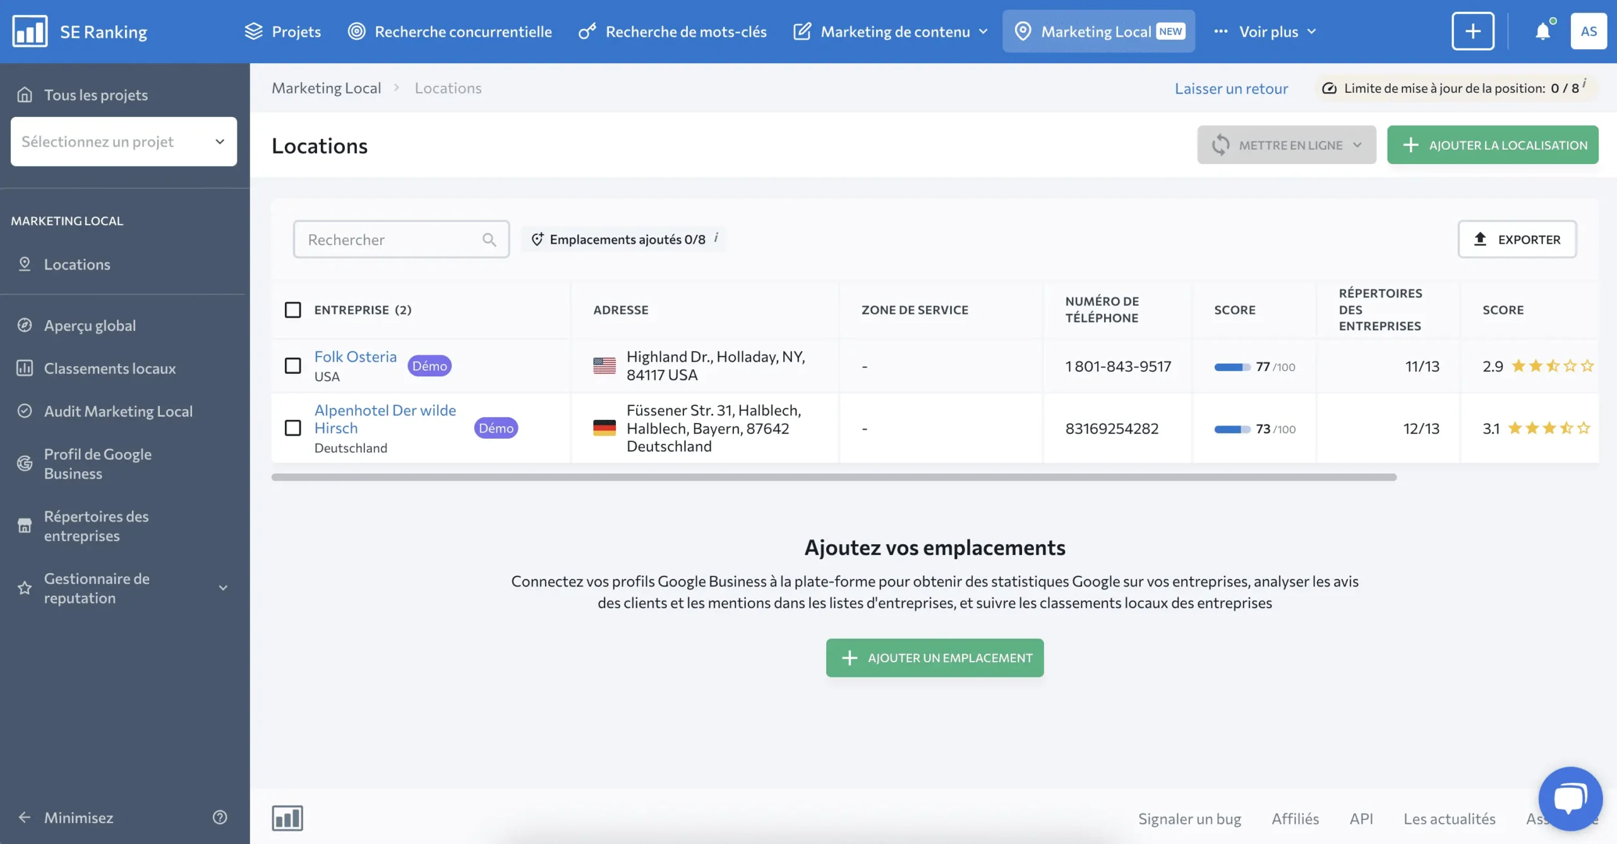Open the Folk Osteria company link
This screenshot has width=1617, height=844.
pyautogui.click(x=355, y=357)
